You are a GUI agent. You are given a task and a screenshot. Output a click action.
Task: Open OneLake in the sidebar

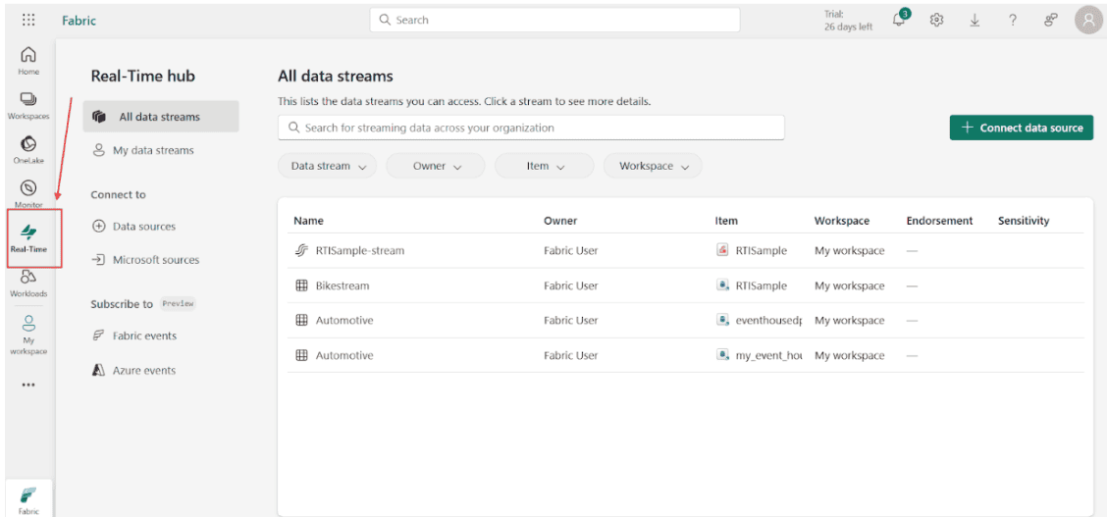click(x=28, y=149)
